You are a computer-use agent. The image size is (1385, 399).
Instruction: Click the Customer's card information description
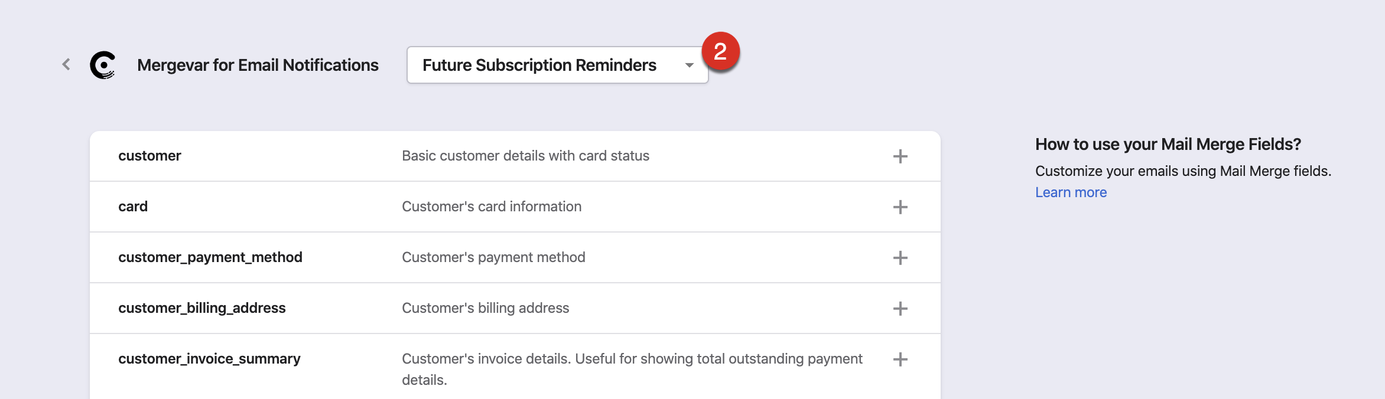coord(492,207)
